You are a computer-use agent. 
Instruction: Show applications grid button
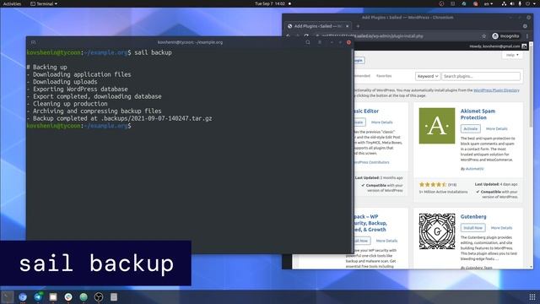click(532, 296)
